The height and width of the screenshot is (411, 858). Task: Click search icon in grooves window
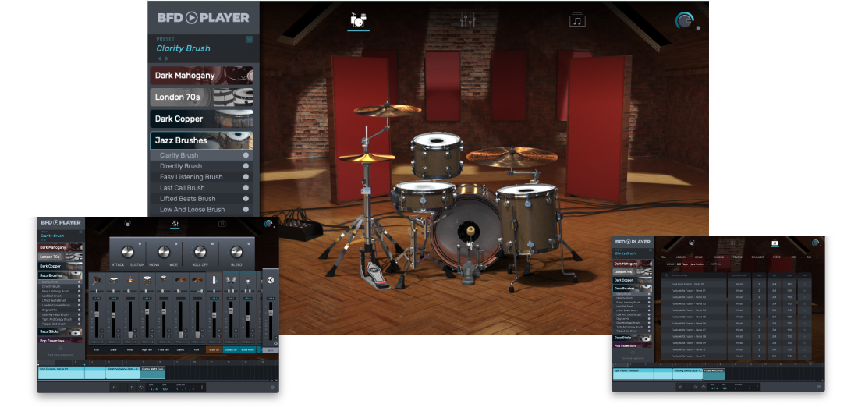tap(666, 275)
